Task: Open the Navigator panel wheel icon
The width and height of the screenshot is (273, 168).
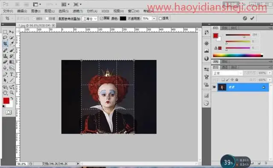Action: (206, 43)
